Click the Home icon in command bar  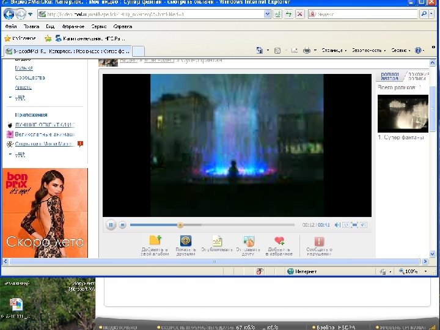tap(260, 51)
